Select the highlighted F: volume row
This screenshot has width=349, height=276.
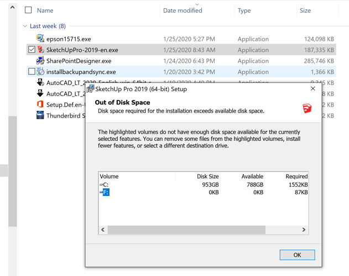tap(204, 192)
